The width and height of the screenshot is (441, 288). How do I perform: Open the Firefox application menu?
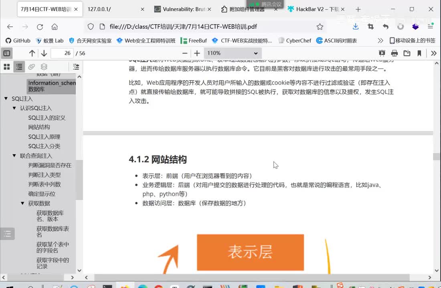(430, 27)
